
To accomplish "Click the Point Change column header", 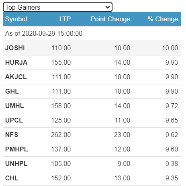I will pyautogui.click(x=110, y=19).
